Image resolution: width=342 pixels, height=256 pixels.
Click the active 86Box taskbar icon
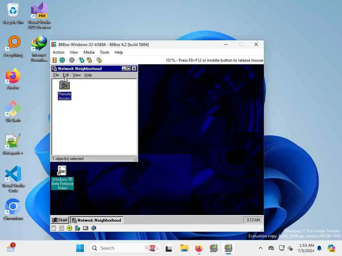[x=228, y=248]
